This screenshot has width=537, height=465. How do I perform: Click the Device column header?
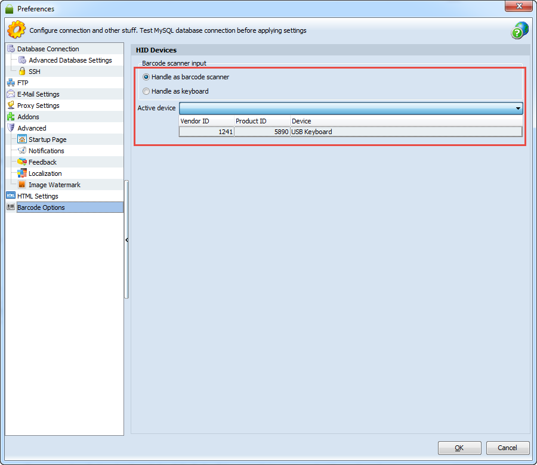(406, 121)
